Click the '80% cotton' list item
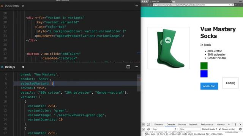243x136 pixels. pyautogui.click(x=215, y=51)
